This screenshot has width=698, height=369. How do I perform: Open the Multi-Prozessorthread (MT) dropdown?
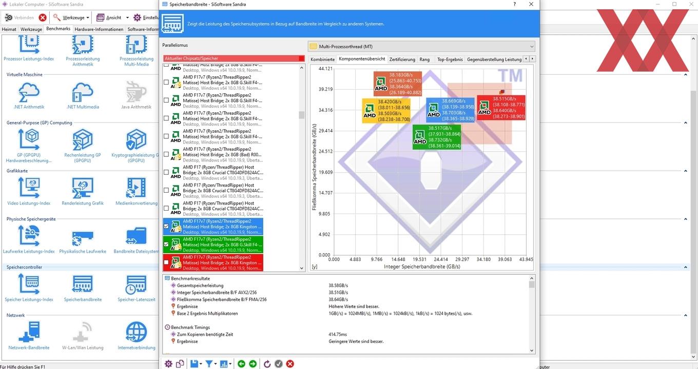[x=421, y=46]
